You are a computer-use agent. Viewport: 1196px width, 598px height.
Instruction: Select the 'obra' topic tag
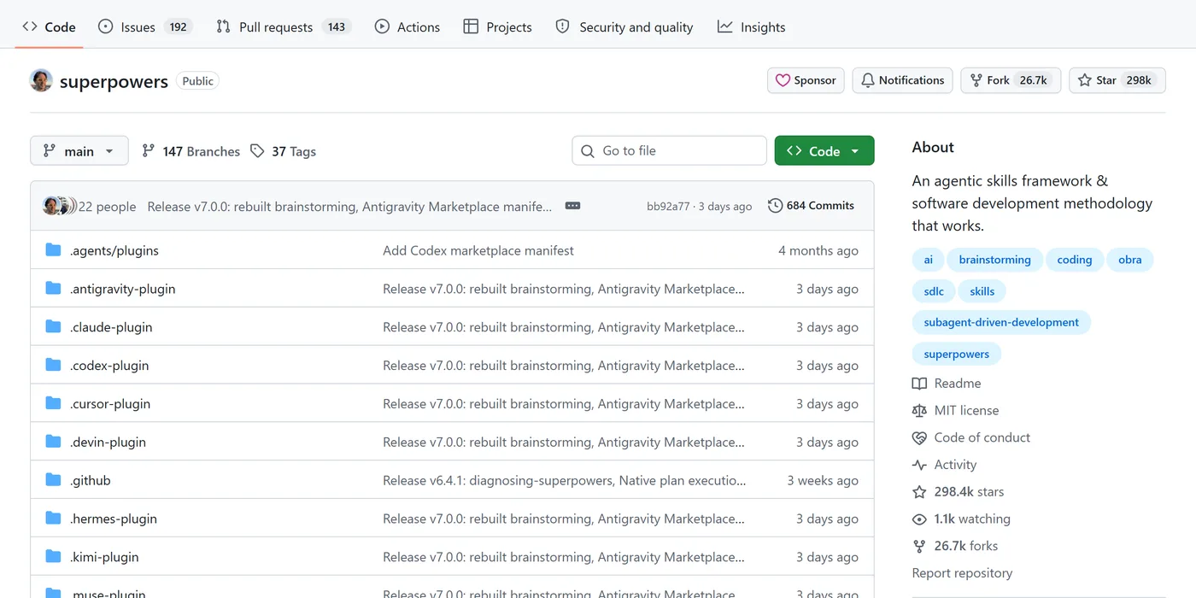[x=1130, y=260]
